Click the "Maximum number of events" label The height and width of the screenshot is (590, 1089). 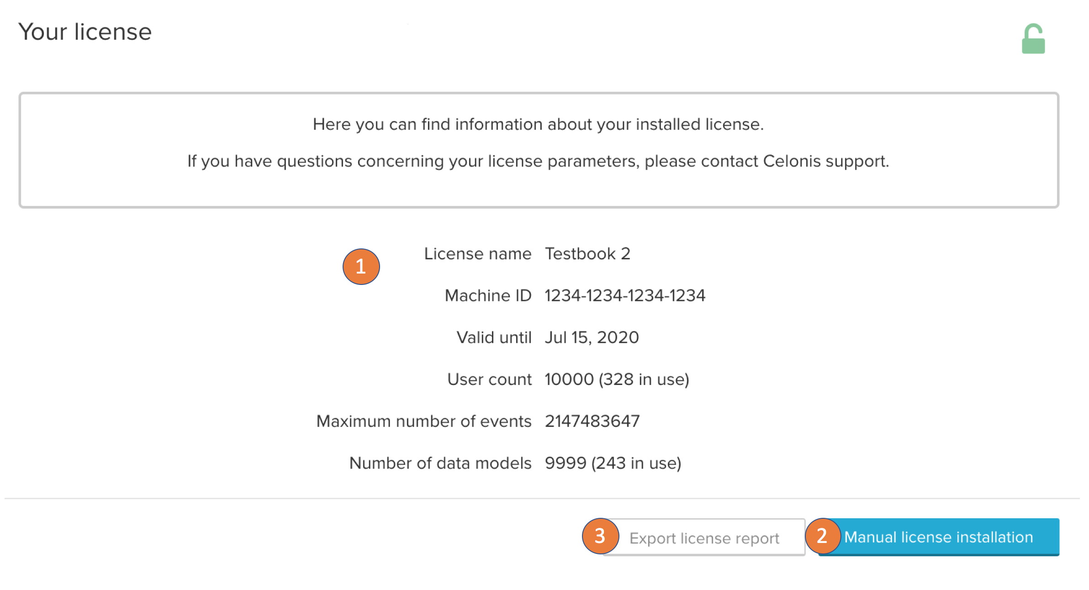point(423,421)
